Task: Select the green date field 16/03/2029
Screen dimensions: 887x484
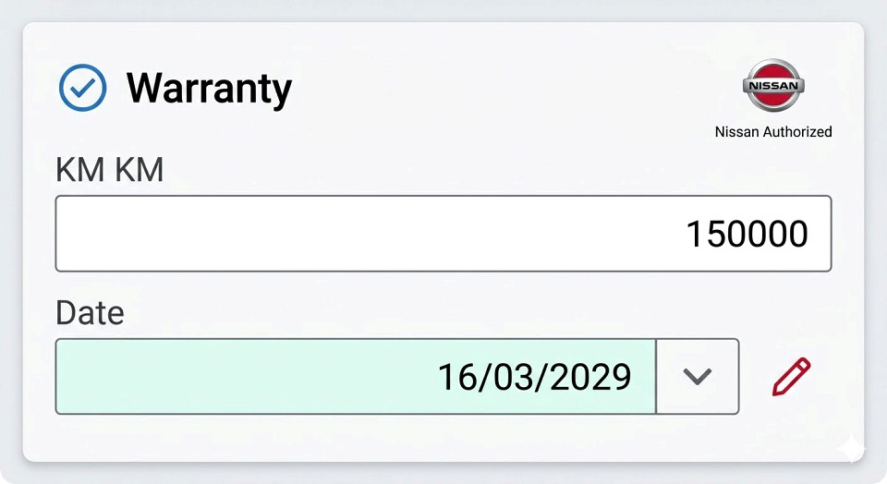Action: (356, 377)
